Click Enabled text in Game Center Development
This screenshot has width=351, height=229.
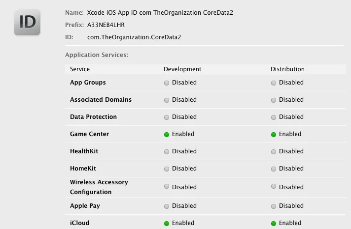tap(183, 134)
